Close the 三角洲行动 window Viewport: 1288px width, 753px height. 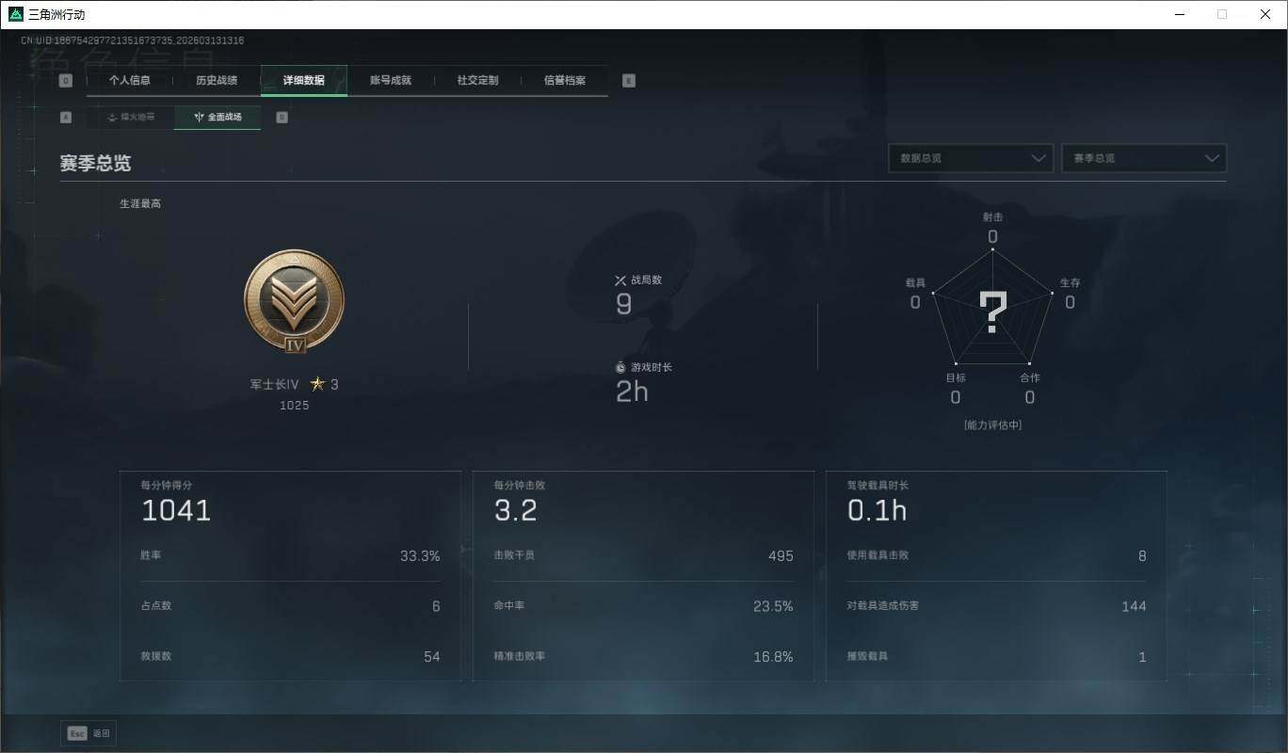coord(1265,14)
